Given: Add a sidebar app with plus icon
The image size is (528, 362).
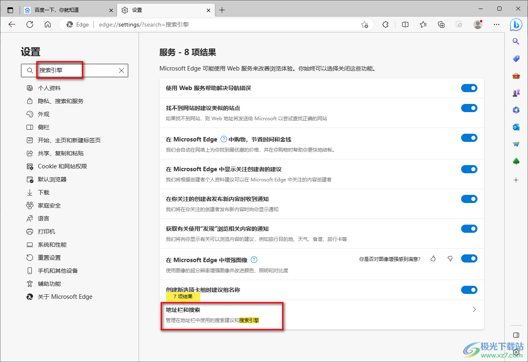Looking at the screenshot, I should pyautogui.click(x=516, y=180).
